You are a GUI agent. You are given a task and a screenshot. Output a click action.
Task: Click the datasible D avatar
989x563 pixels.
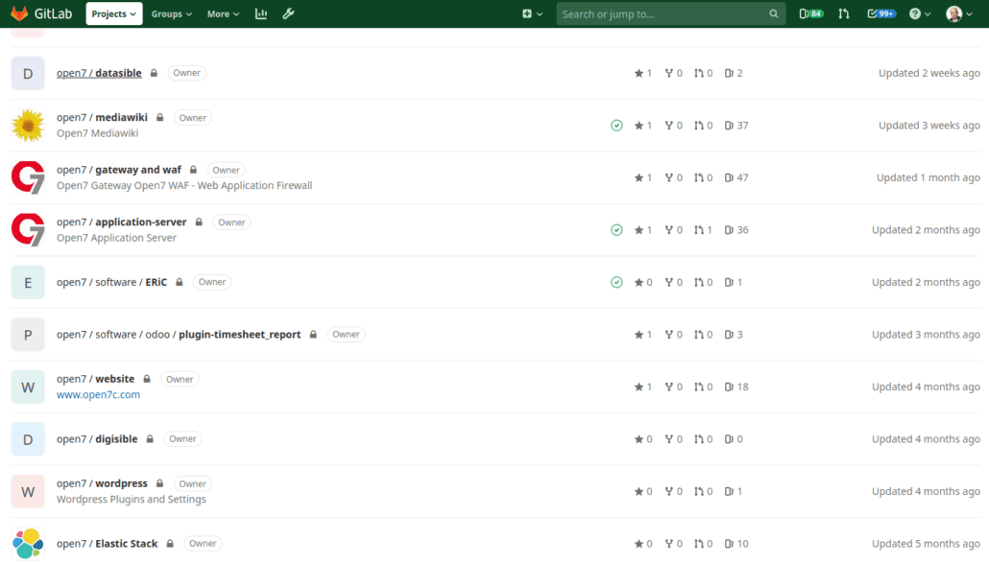tap(28, 73)
